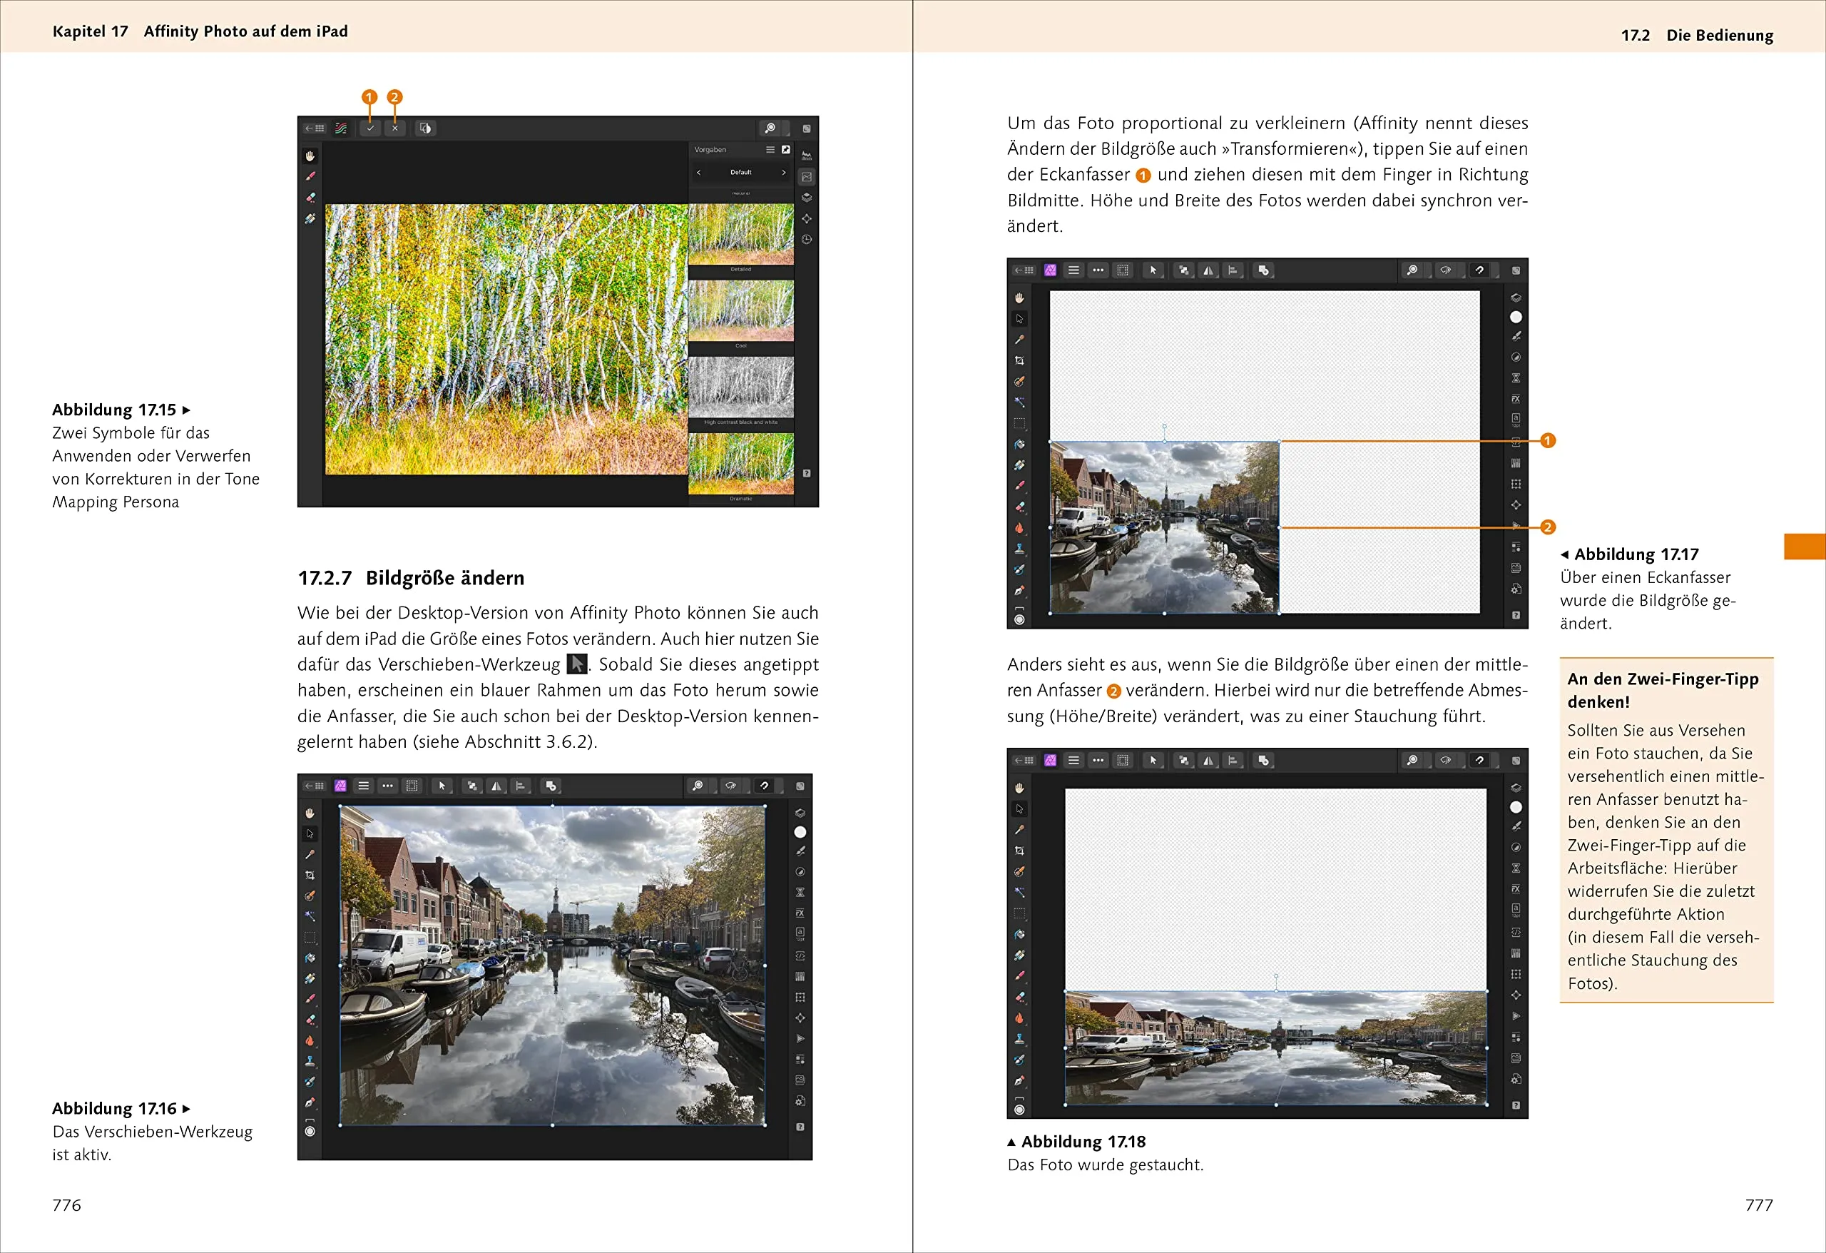Click the flip horizontal icon in Abbildung 17.17 toolbar
Screen dimensions: 1826x1253
click(x=1208, y=270)
